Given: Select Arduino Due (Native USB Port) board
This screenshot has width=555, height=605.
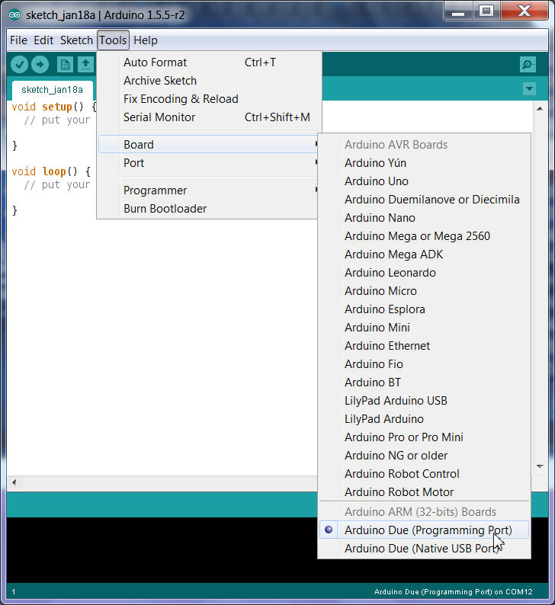Looking at the screenshot, I should point(422,549).
